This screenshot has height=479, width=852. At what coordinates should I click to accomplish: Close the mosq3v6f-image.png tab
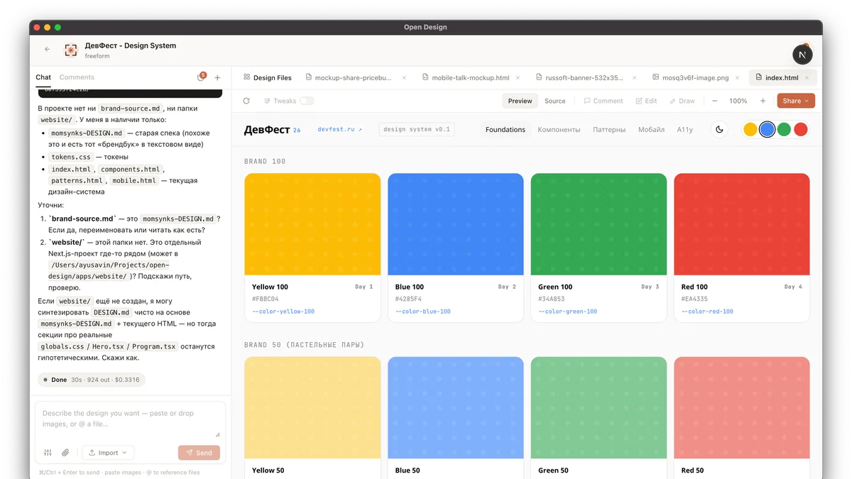pos(738,78)
